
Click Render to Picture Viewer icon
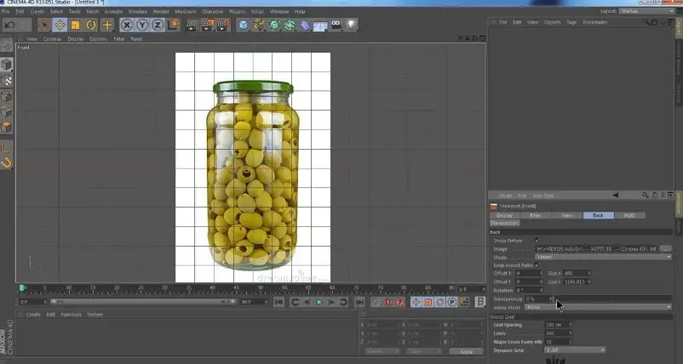coord(207,25)
